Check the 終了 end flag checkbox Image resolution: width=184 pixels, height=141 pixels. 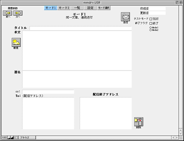click(x=151, y=23)
